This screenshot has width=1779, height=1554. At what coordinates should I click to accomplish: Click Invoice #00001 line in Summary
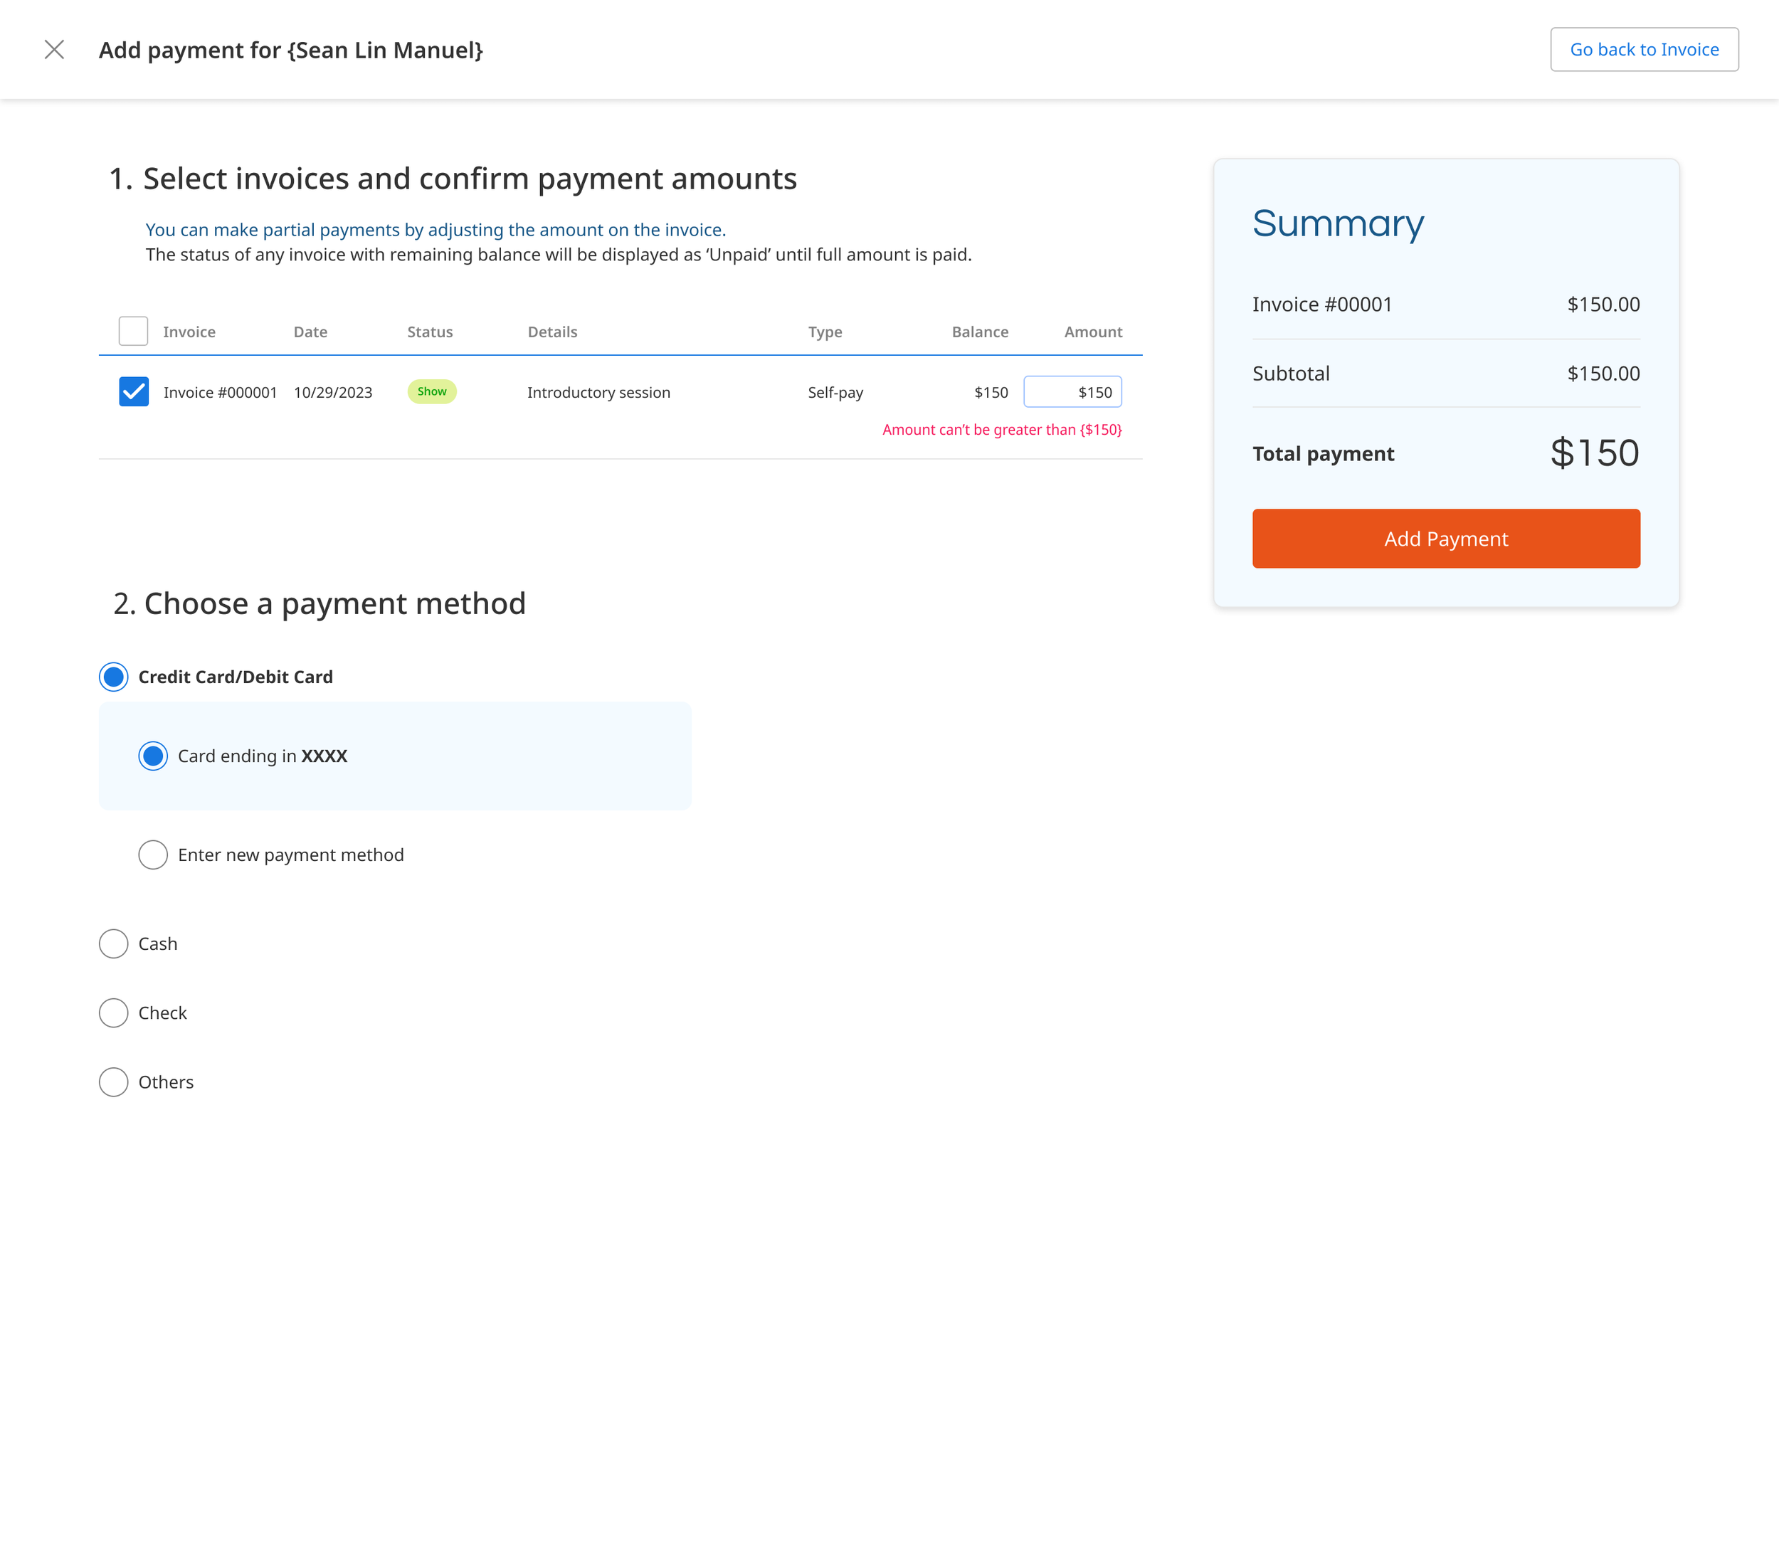click(x=1322, y=305)
